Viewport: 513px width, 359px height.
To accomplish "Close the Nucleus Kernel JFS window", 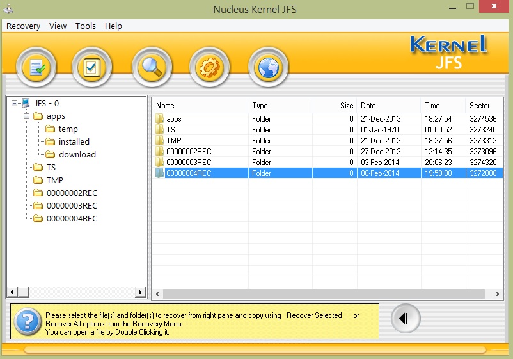I will coord(494,6).
